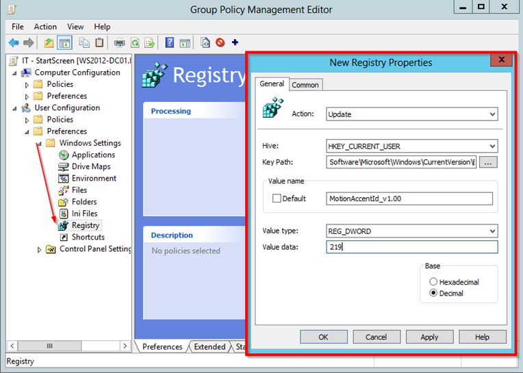
Task: Click the Display XML document toolbar icon
Action: [x=205, y=42]
